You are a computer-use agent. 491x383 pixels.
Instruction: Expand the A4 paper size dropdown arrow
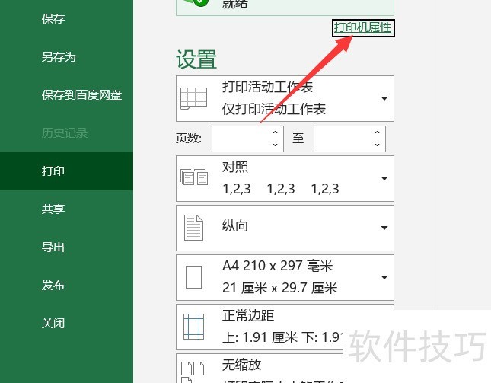[x=384, y=277]
